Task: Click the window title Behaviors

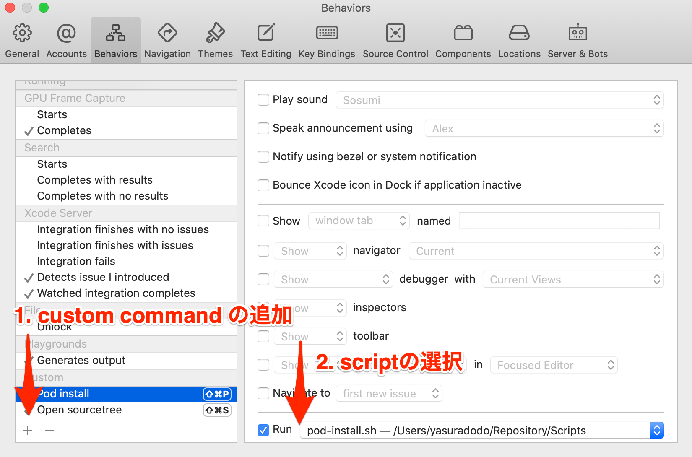Action: (346, 8)
